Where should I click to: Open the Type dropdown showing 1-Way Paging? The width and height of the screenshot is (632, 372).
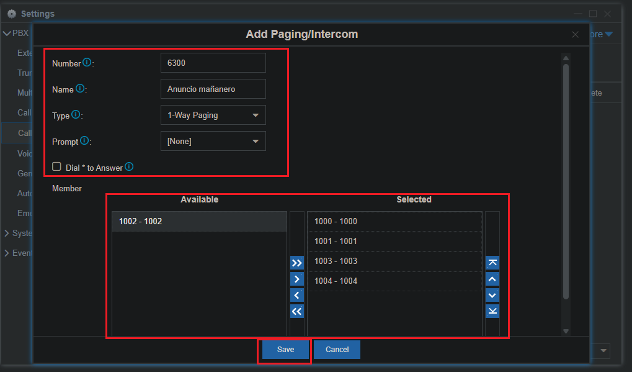coord(213,115)
